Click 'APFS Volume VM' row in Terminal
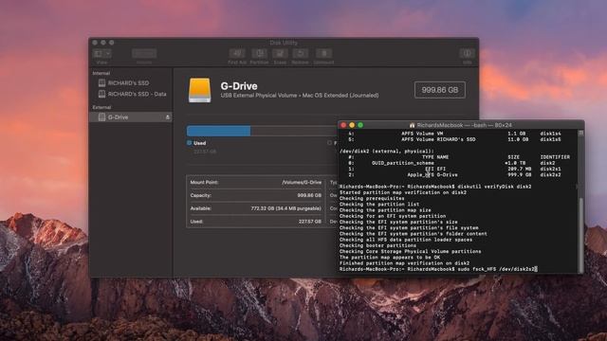607x341 pixels. tap(422, 134)
